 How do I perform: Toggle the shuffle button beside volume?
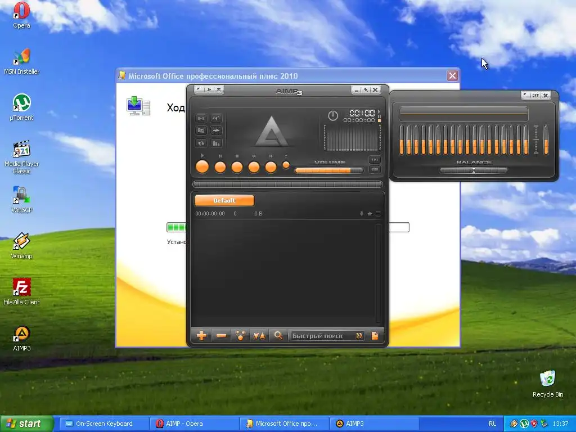(375, 160)
